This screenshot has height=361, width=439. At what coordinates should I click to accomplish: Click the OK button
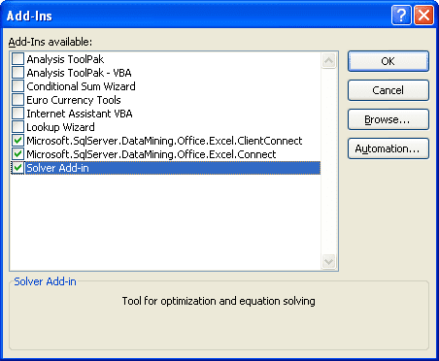coord(388,61)
